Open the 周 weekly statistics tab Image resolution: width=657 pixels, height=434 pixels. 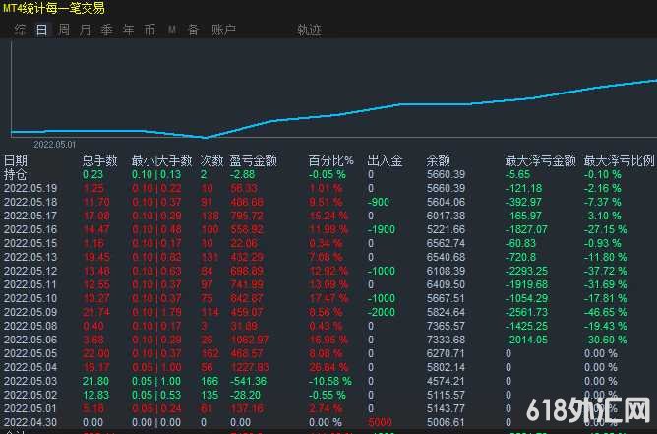click(x=64, y=30)
